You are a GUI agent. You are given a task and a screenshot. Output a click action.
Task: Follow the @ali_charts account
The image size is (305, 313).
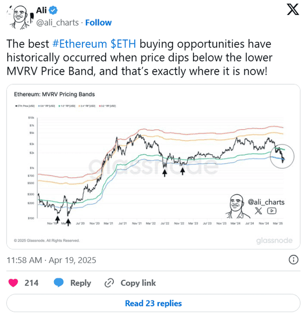tap(98, 23)
